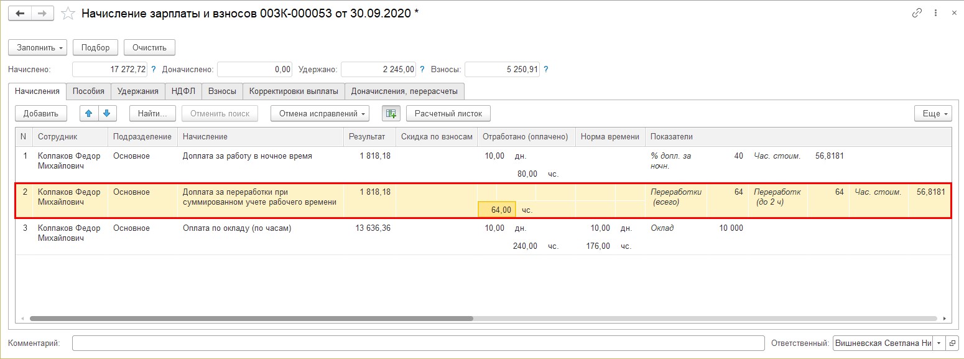This screenshot has height=359, width=964.
Task: Click the Очистить button
Action: coord(149,47)
